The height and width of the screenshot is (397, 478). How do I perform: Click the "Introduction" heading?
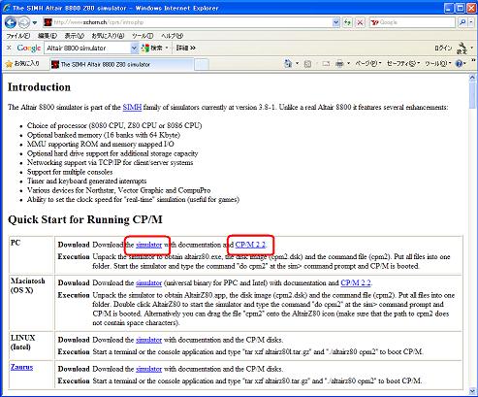pos(39,87)
